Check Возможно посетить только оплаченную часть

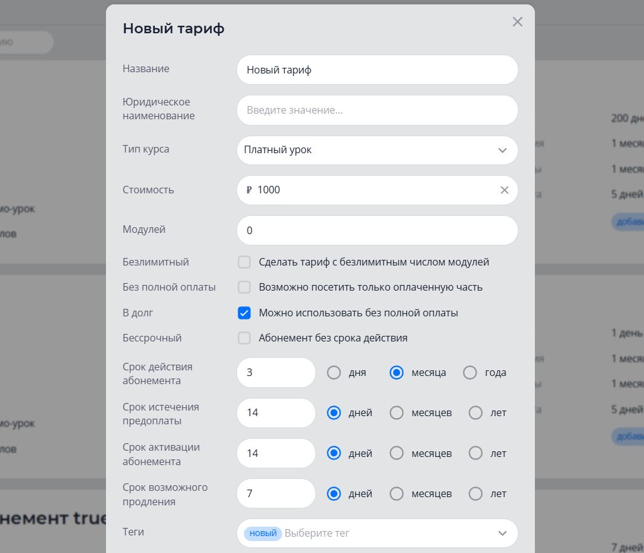coord(245,287)
